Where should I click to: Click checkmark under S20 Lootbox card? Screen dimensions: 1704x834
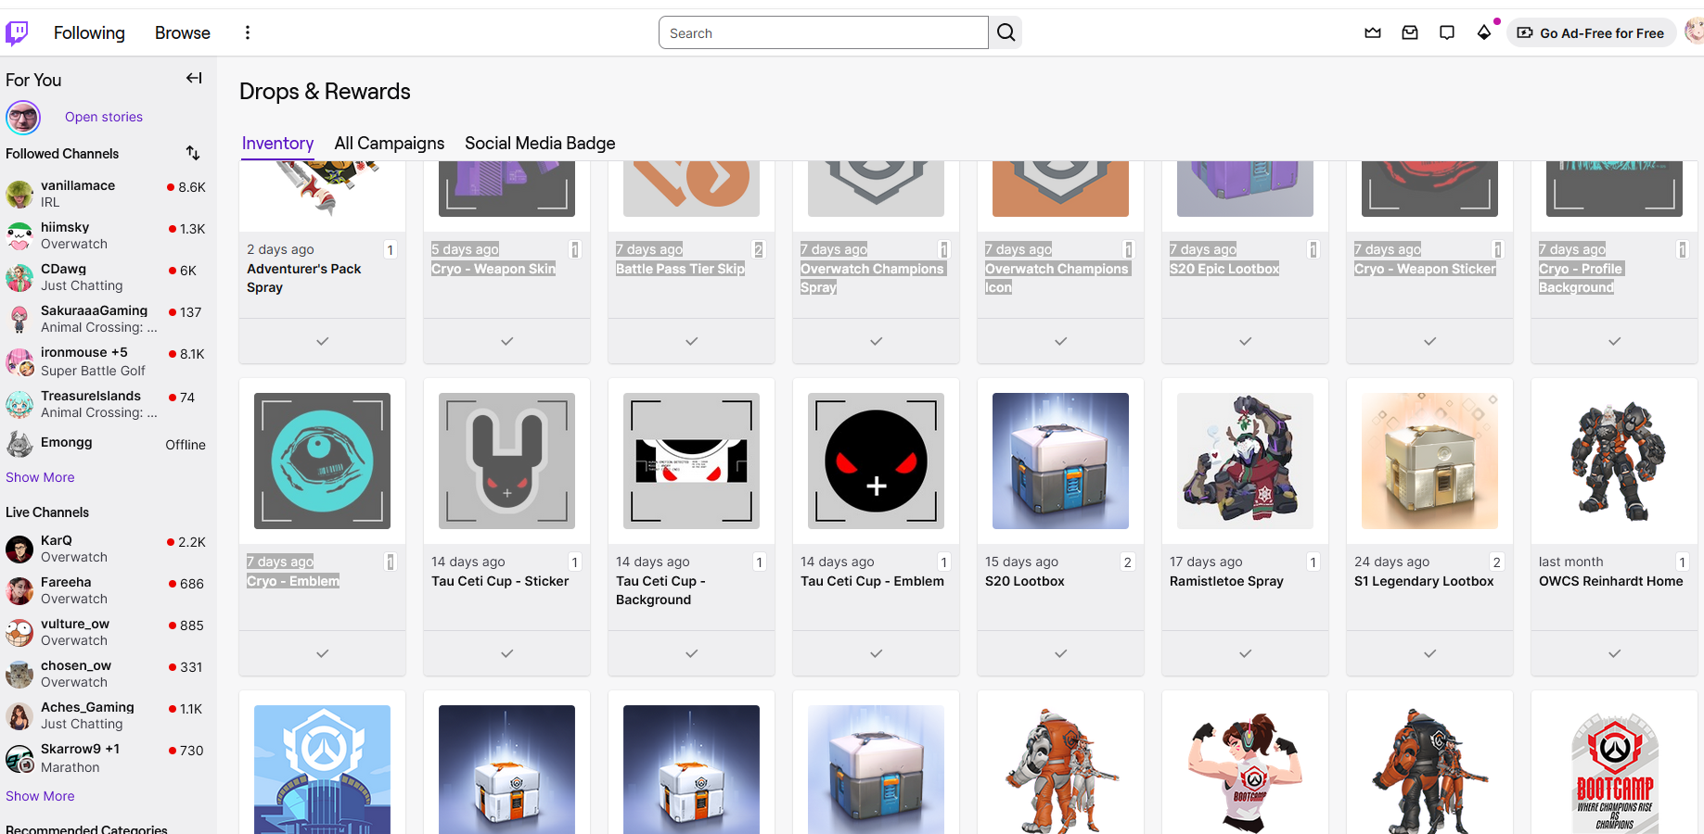click(x=1060, y=654)
